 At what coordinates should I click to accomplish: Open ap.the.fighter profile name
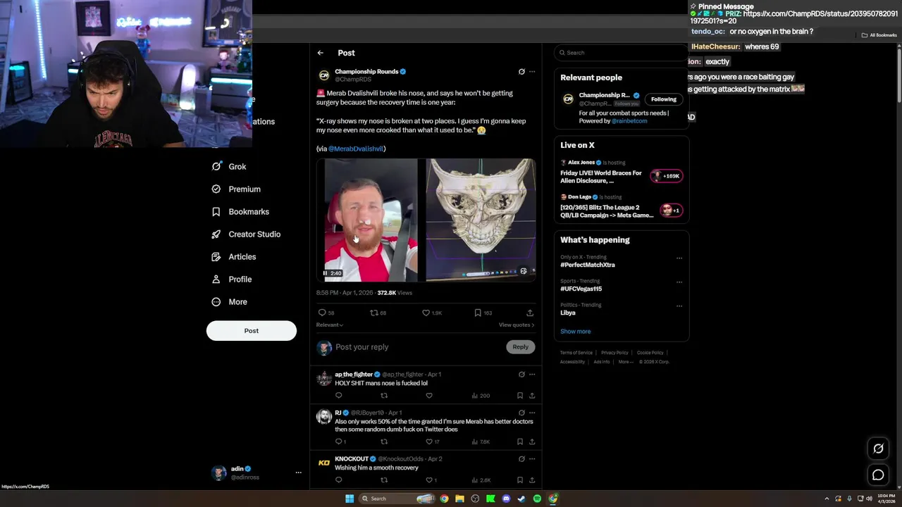(354, 375)
